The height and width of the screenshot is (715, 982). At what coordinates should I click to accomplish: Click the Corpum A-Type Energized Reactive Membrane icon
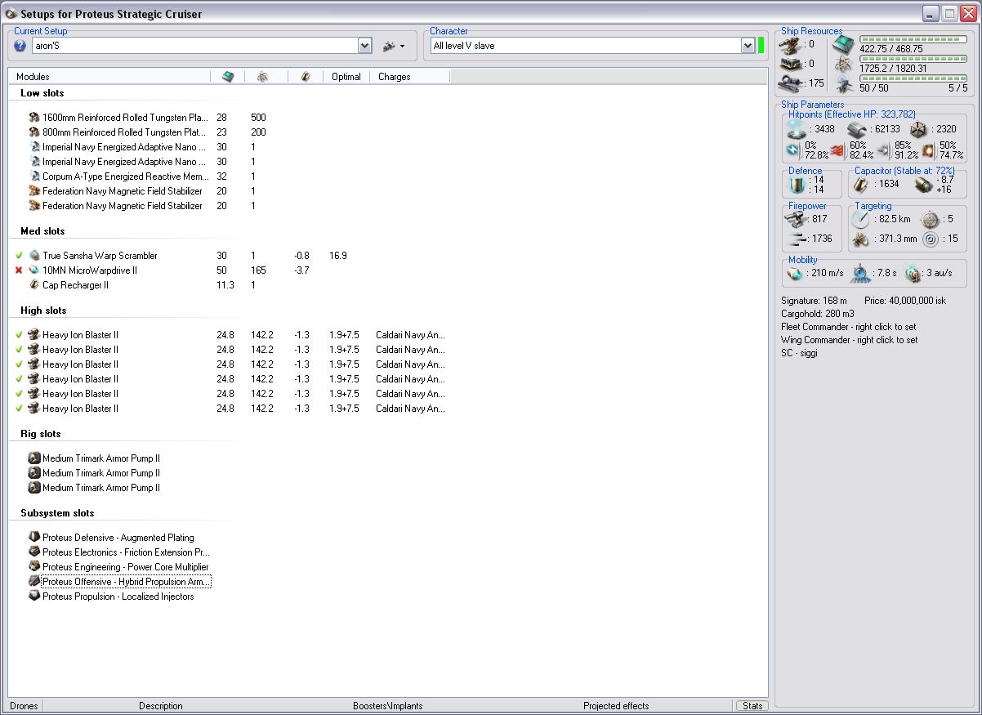pyautogui.click(x=34, y=177)
